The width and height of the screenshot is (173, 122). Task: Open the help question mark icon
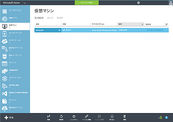[166, 118]
